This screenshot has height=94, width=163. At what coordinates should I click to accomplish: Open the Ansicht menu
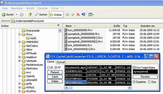[x=30, y=8]
